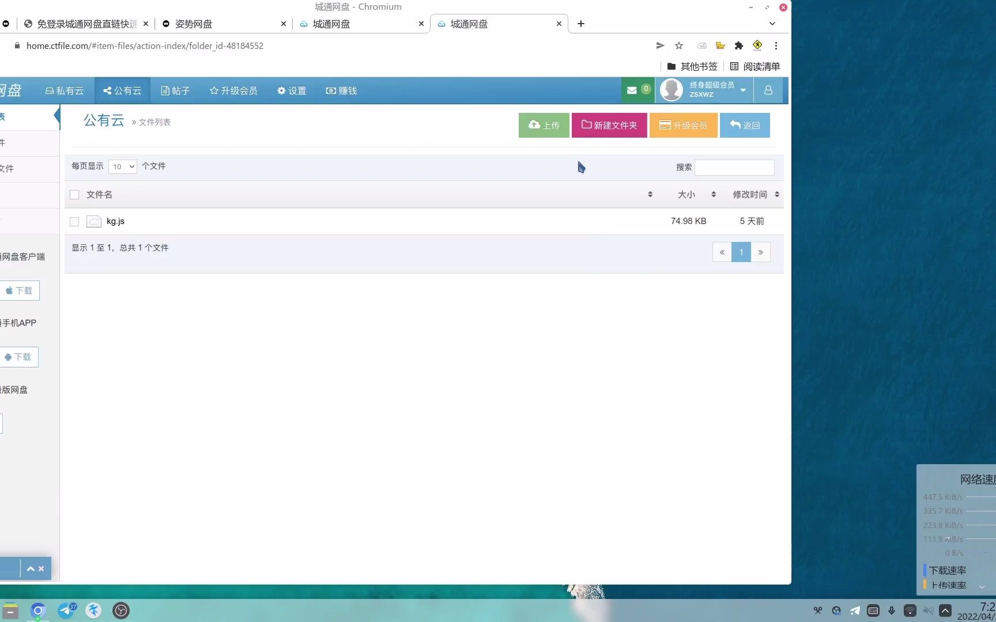Open 其他书签 bookmarks folder
Screen dimensions: 996x622
pos(692,66)
